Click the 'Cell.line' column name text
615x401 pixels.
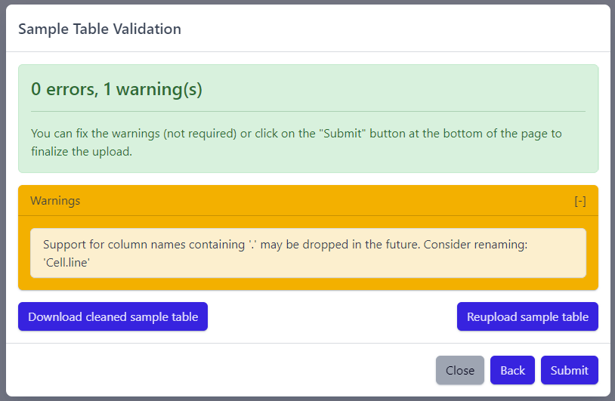(x=67, y=261)
